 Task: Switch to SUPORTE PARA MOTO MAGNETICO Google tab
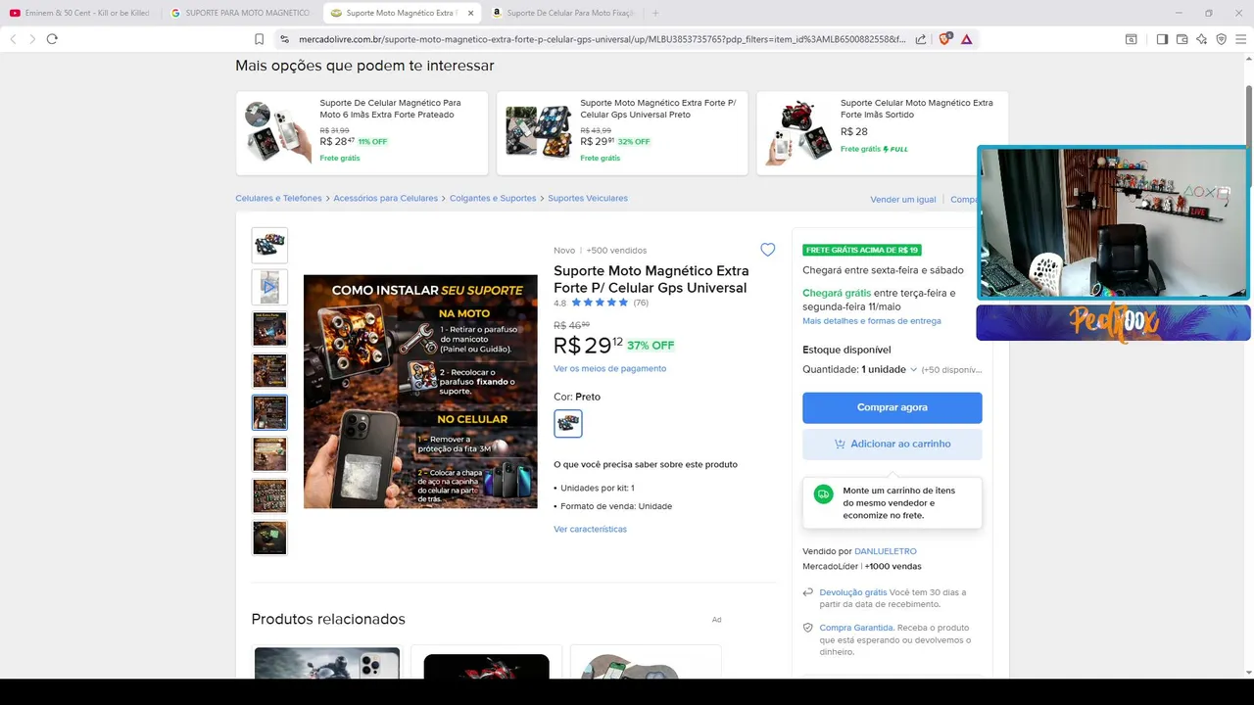pyautogui.click(x=242, y=13)
